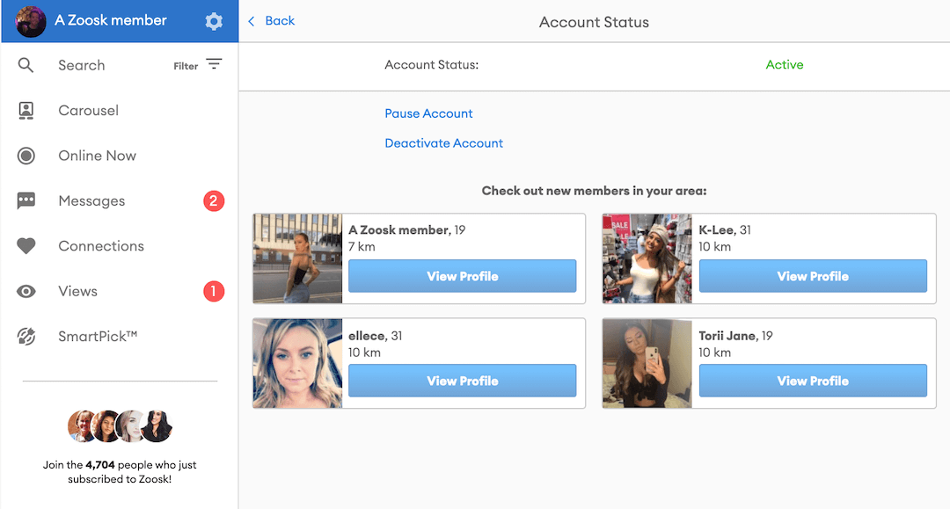Click the Carousel icon in sidebar
This screenshot has height=509, width=950.
pyautogui.click(x=26, y=111)
